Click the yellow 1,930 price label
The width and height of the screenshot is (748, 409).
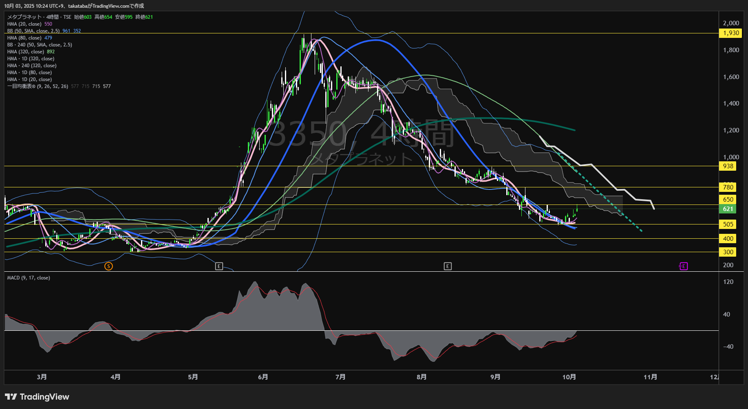(x=730, y=33)
